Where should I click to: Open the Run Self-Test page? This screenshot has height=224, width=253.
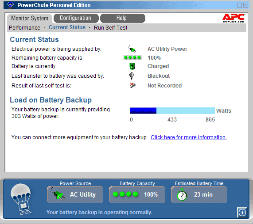[110, 28]
